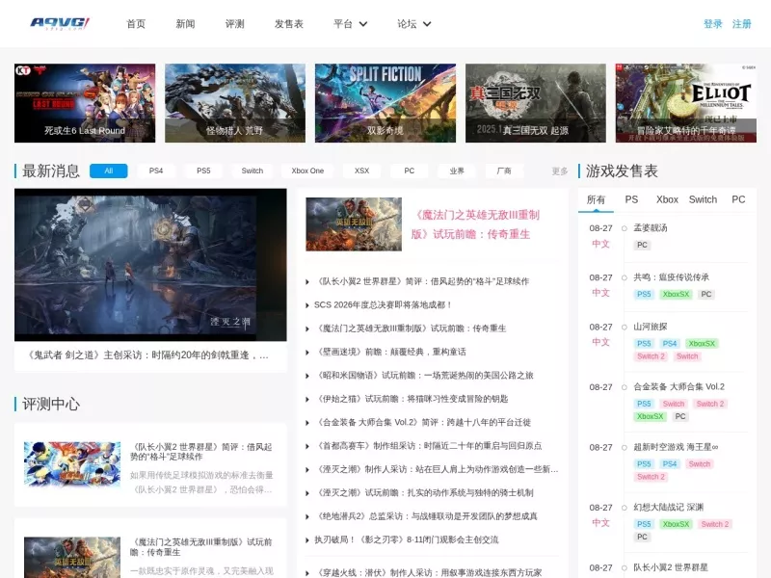Switch to the Xbox release schedule tab
The image size is (771, 578).
(667, 199)
